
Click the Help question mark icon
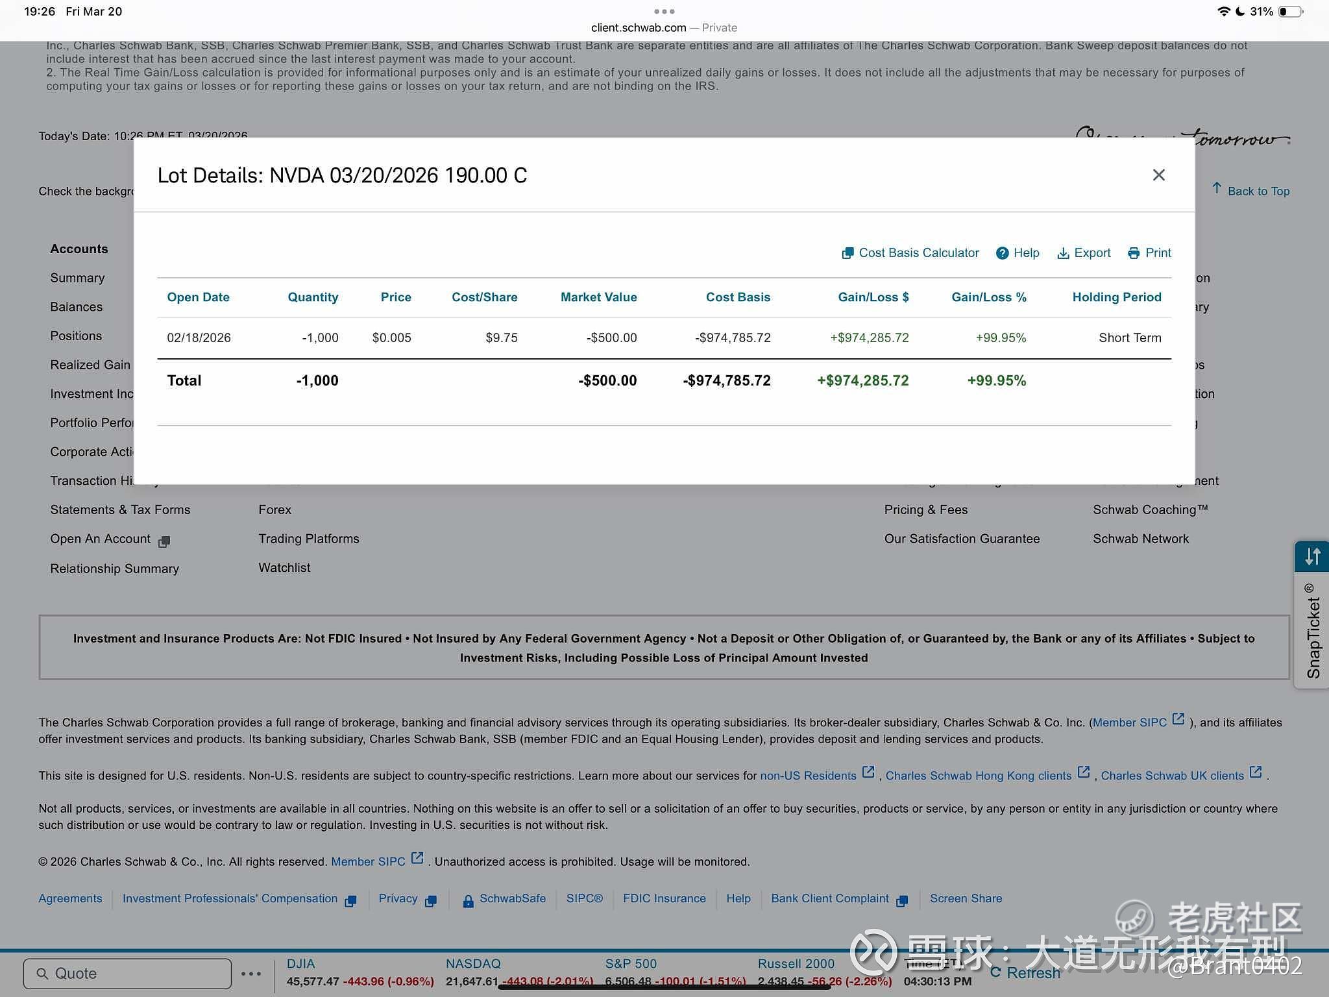(x=1003, y=253)
